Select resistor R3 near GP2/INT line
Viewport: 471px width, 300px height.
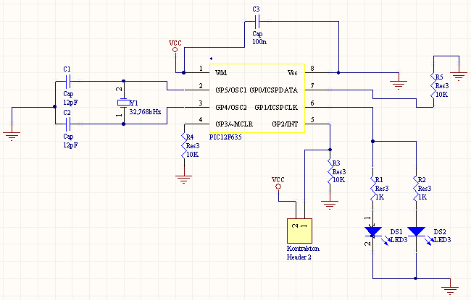(330, 172)
